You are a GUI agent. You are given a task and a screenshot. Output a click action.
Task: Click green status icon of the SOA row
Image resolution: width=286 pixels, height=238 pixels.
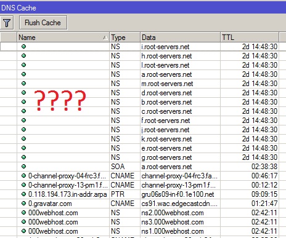pos(23,167)
